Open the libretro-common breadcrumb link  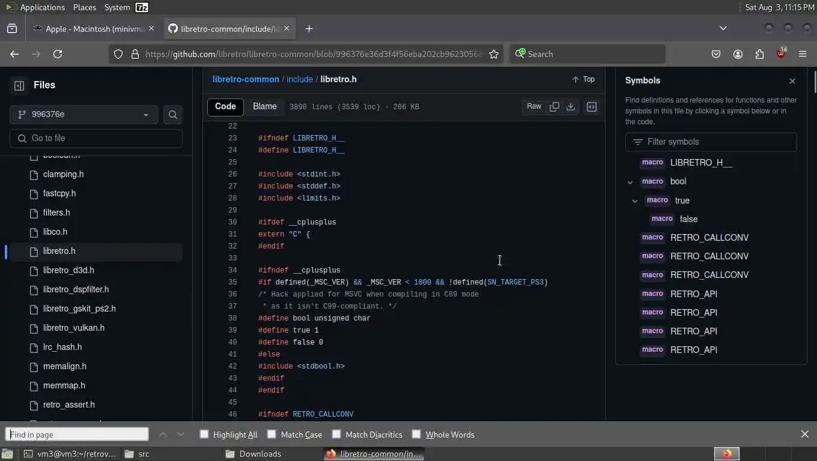tap(246, 79)
